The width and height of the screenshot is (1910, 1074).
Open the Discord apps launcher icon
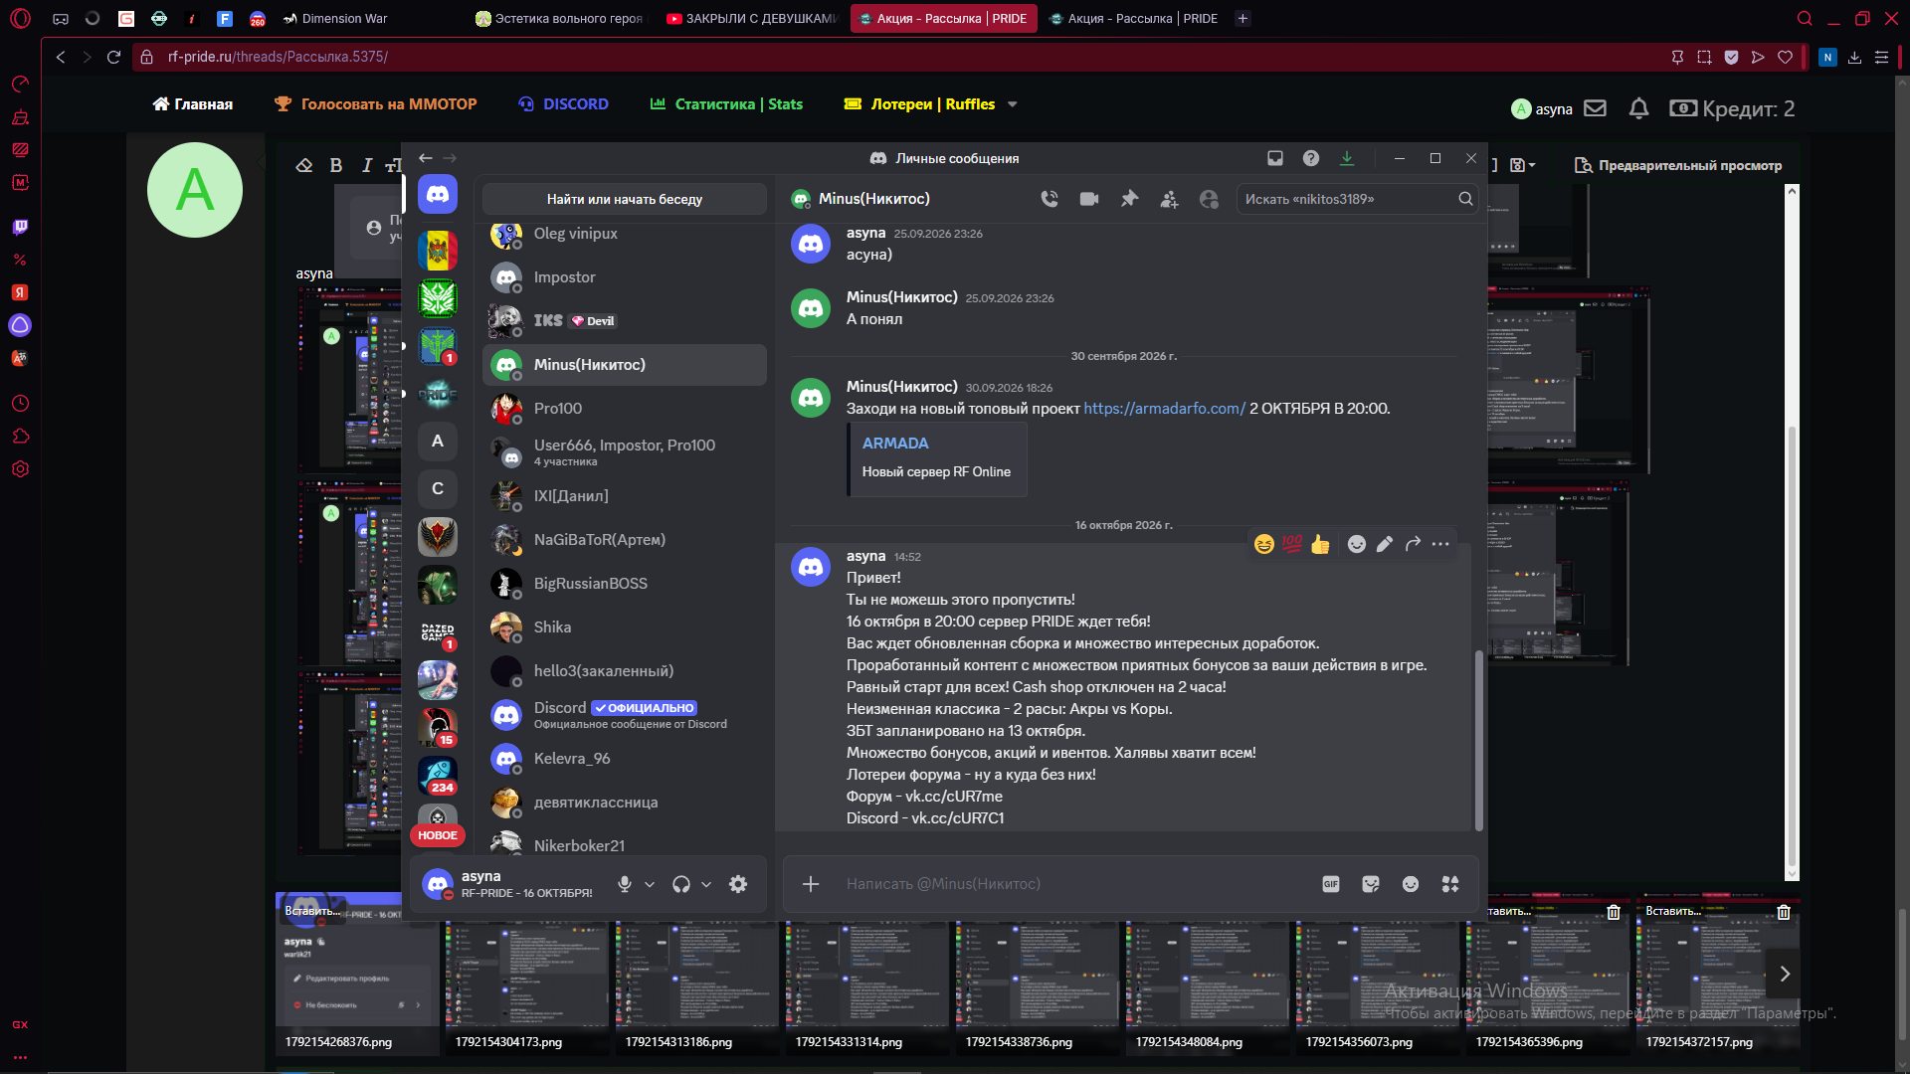(1450, 884)
